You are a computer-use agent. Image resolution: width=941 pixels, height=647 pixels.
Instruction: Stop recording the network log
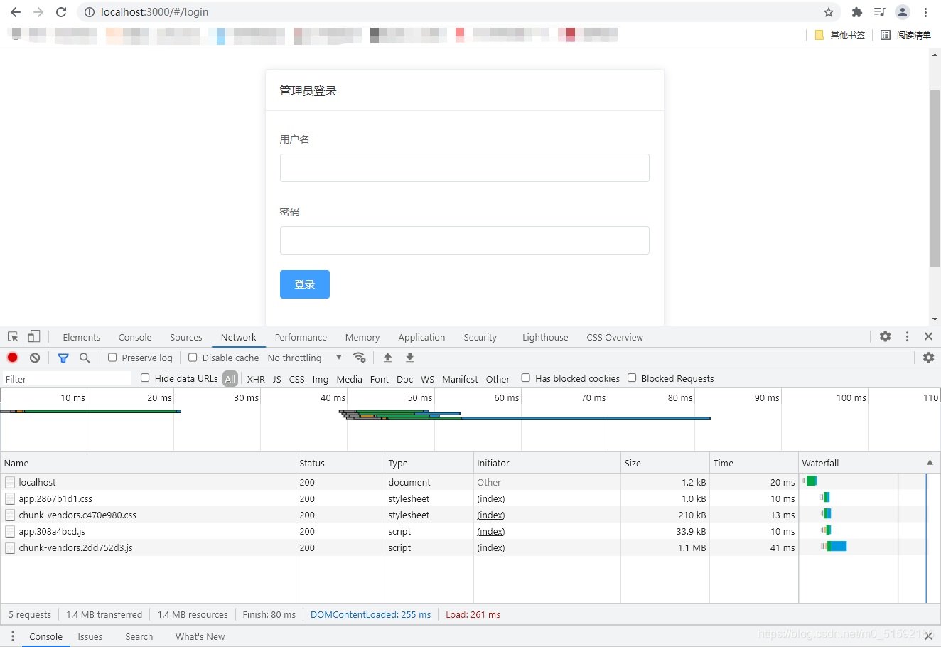point(12,358)
